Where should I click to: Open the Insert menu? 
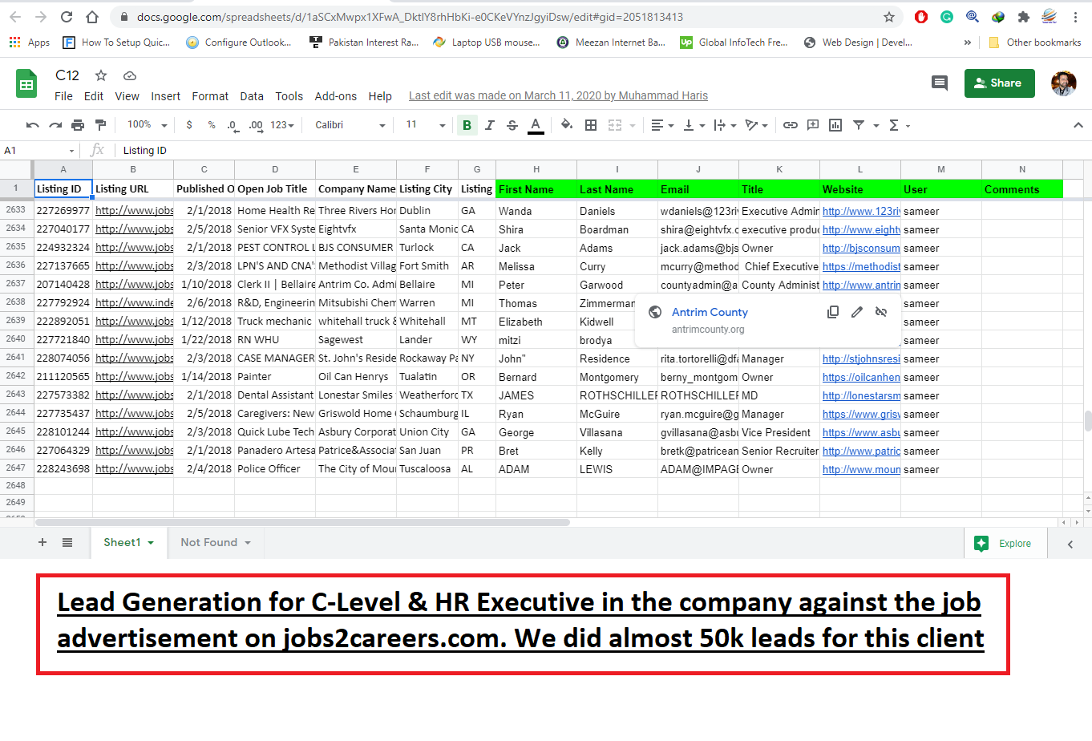point(165,96)
